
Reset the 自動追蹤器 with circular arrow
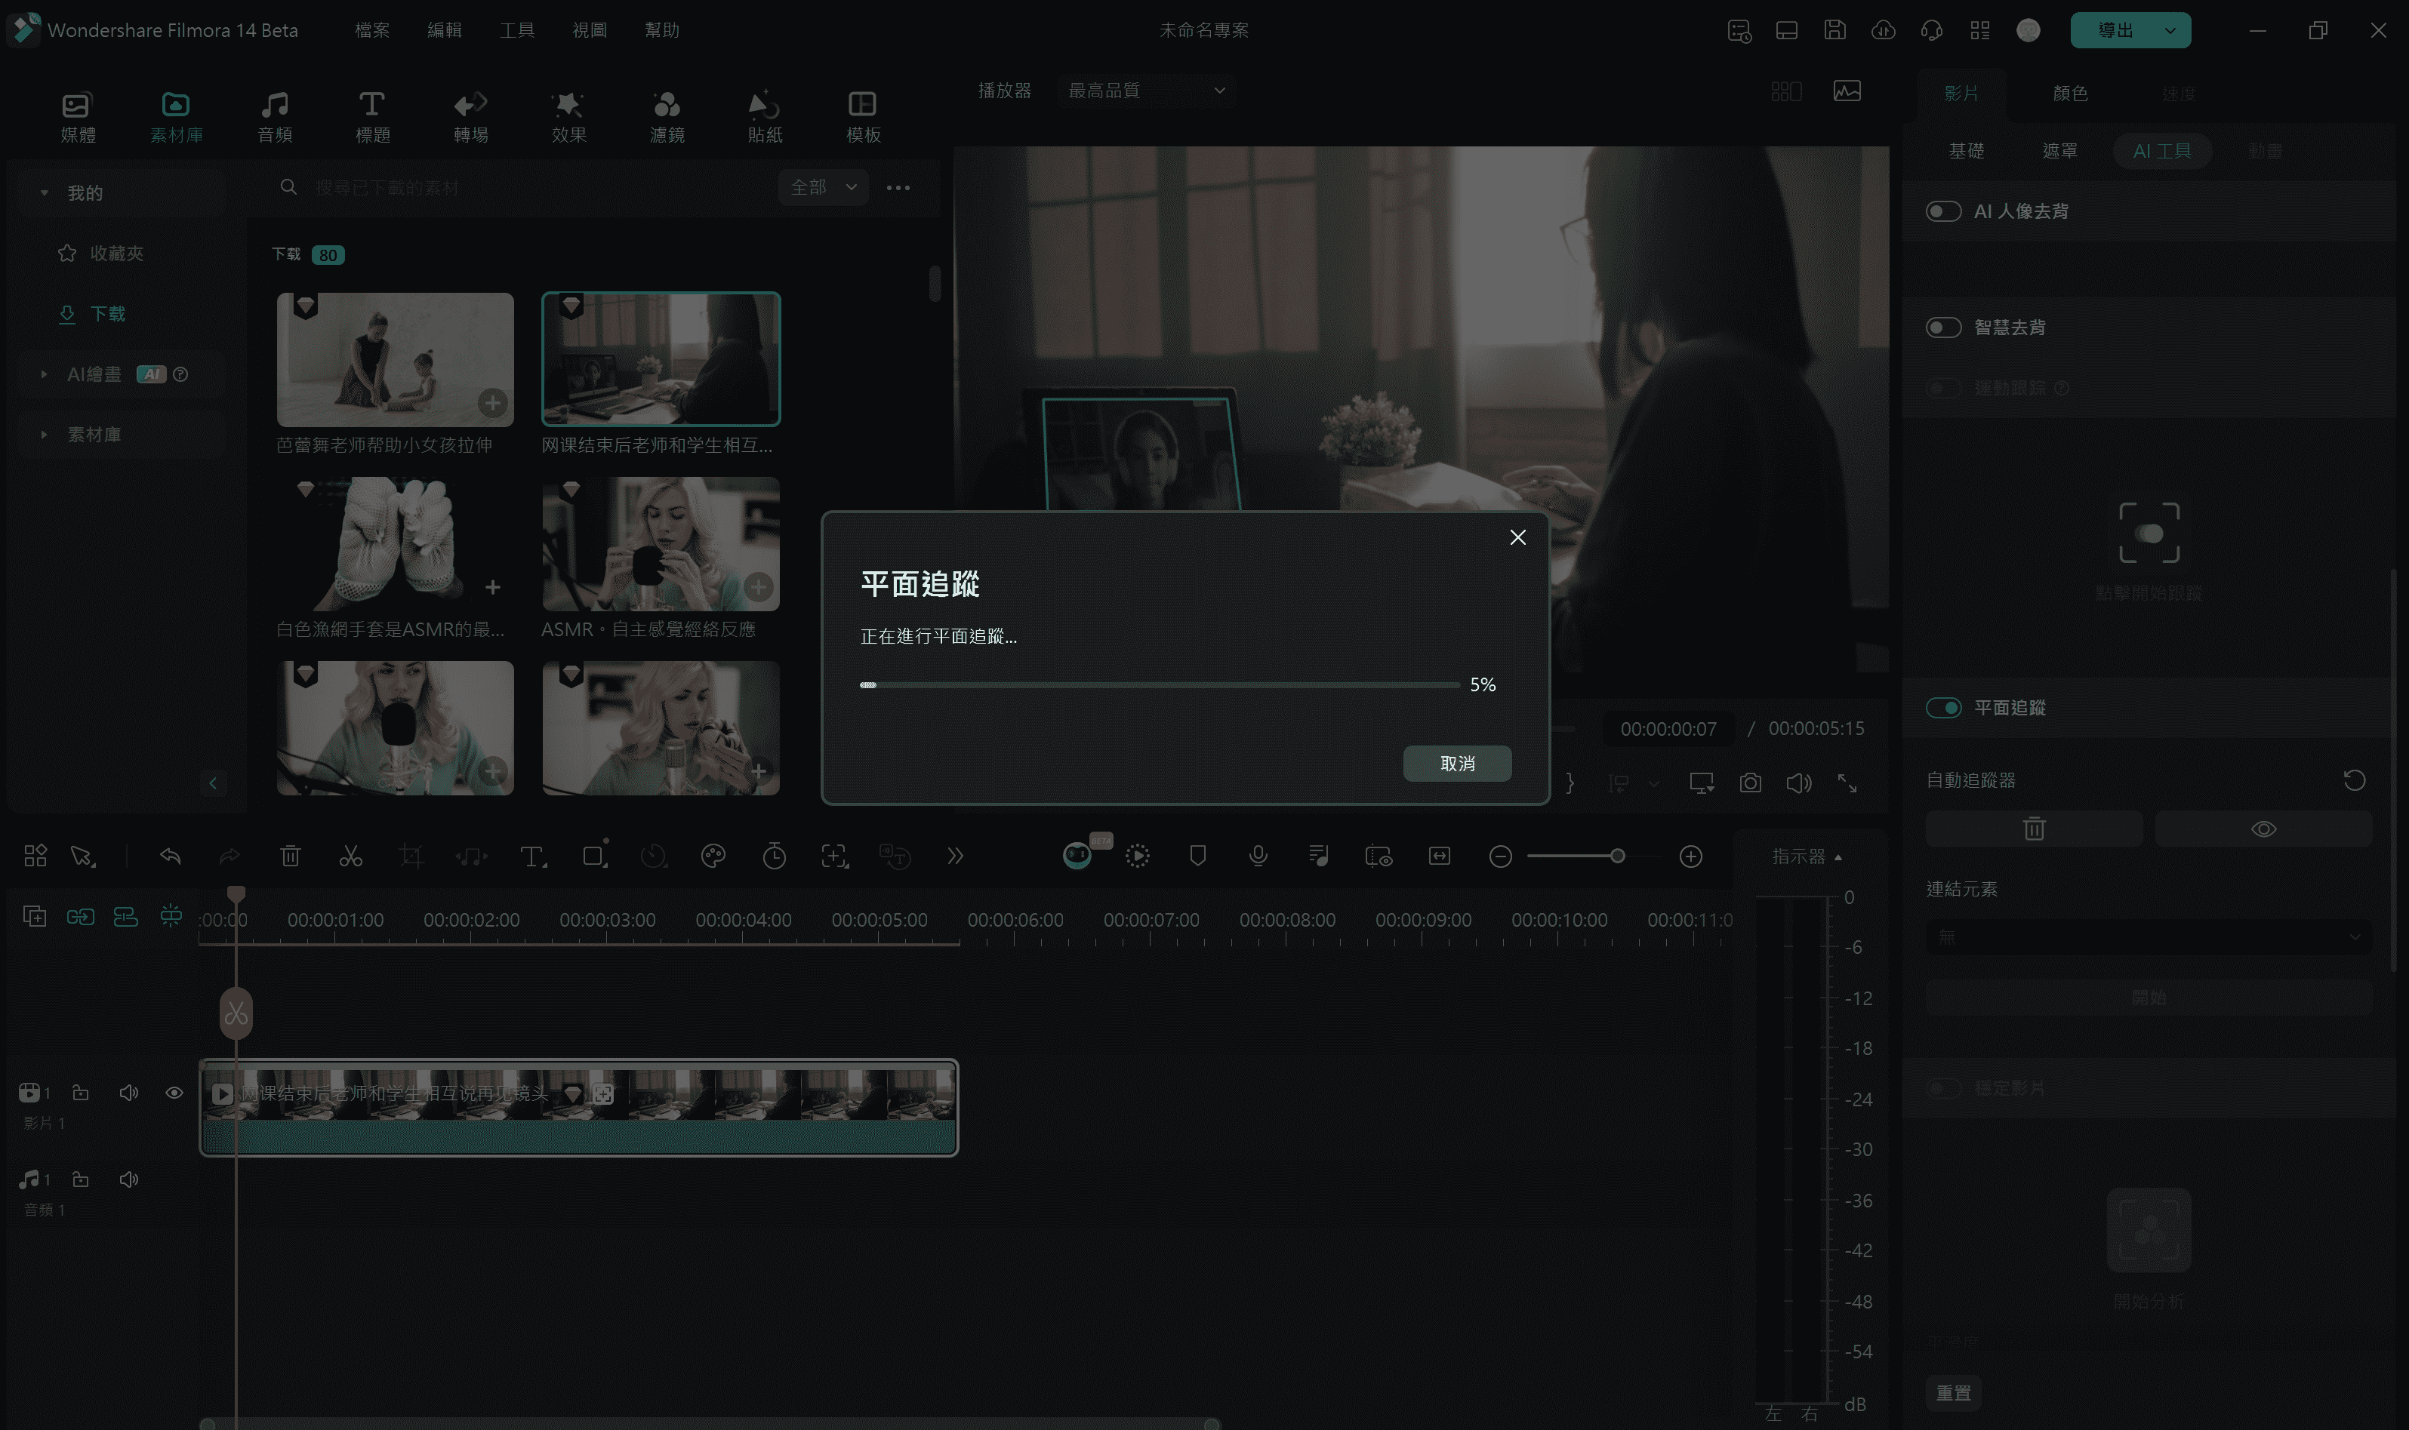tap(2354, 780)
